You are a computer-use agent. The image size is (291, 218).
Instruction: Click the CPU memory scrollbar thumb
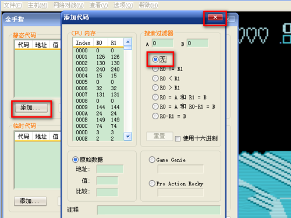pyautogui.click(x=128, y=48)
